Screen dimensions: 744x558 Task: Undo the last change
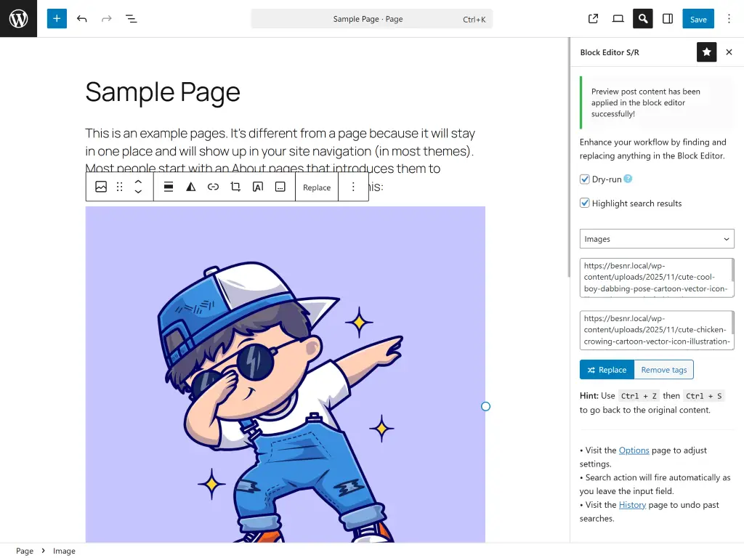[82, 18]
